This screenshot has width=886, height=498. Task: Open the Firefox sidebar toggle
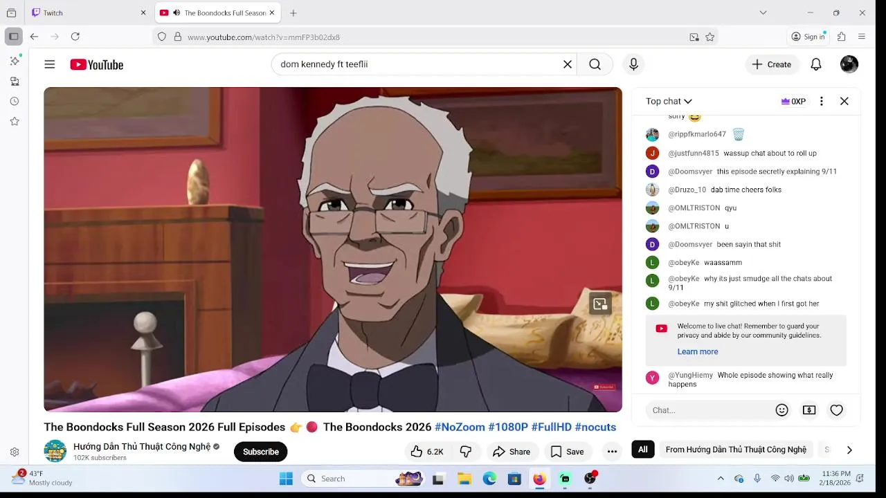13,37
